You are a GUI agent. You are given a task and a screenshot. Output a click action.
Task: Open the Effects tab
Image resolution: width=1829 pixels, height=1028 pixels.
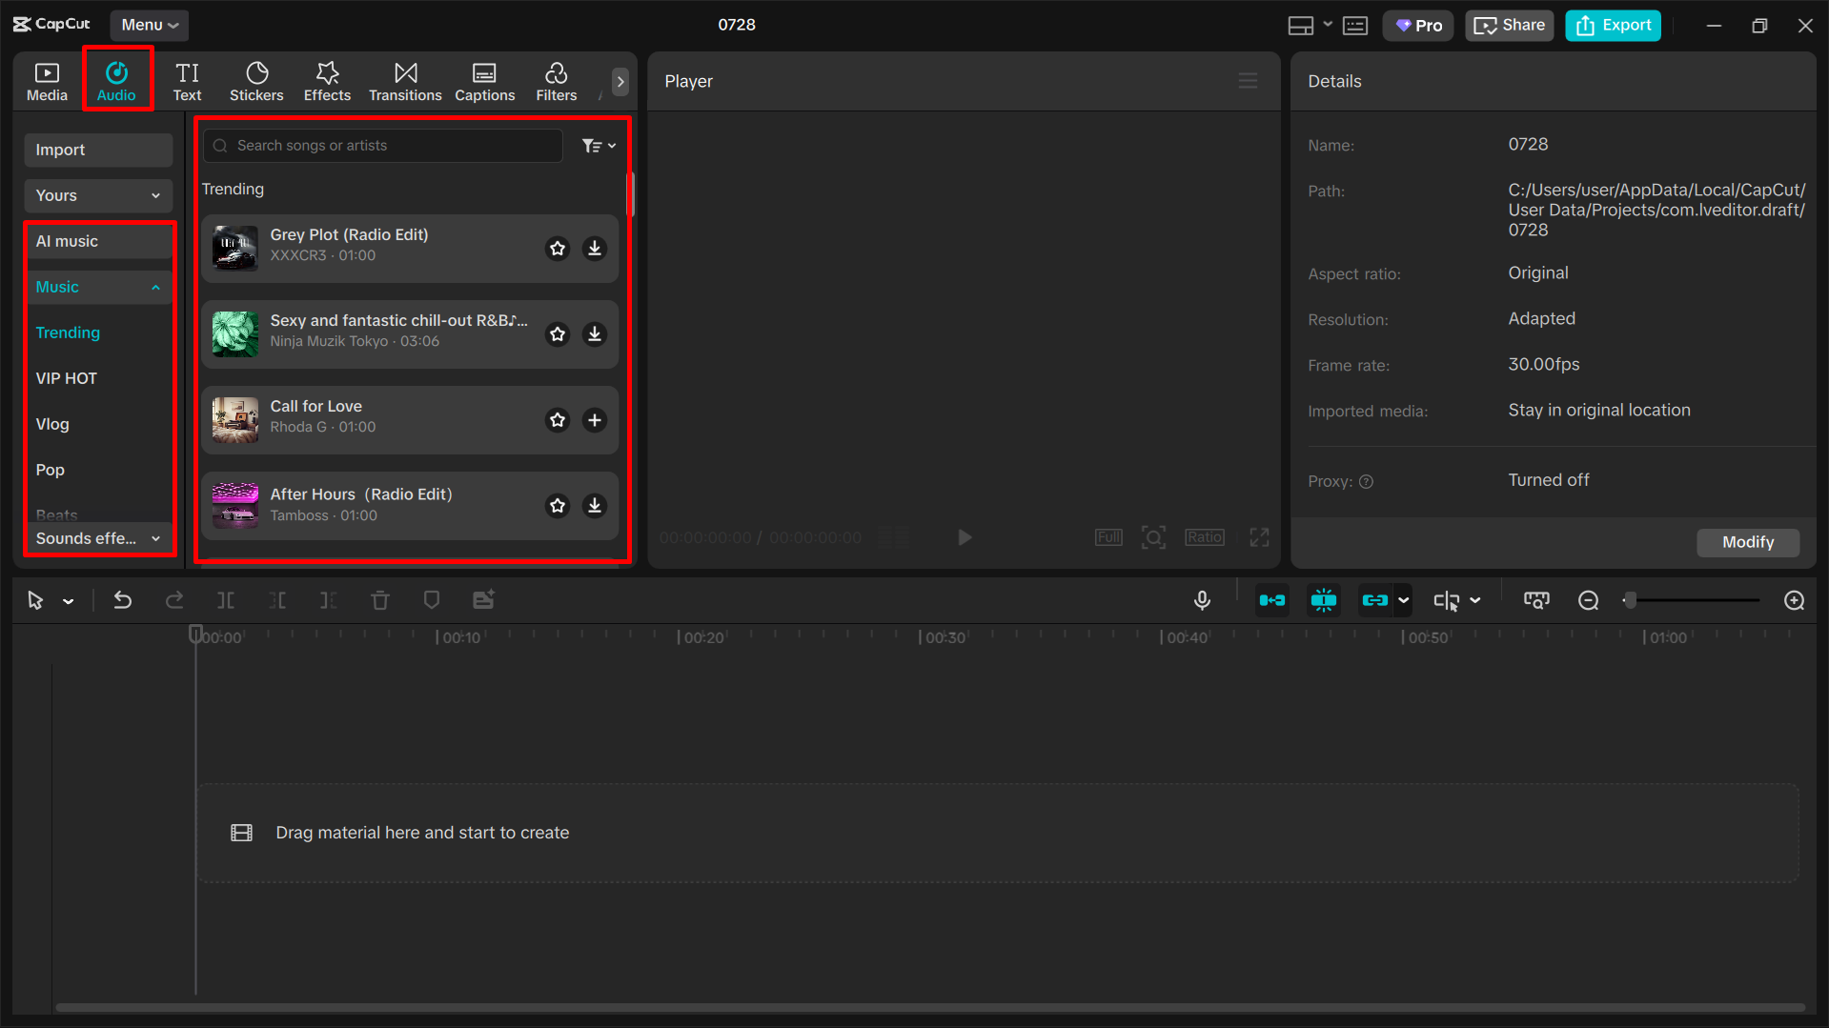[x=327, y=81]
